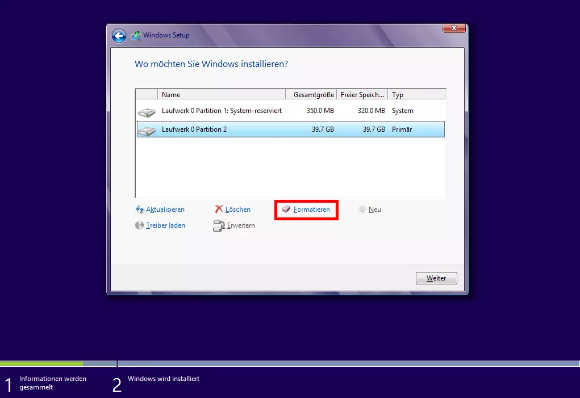
Task: Click the drive icon beside Erweitern
Action: click(x=219, y=226)
